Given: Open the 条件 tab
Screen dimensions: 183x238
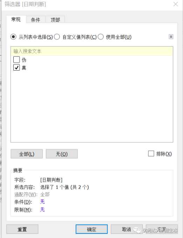Looking at the screenshot, I should point(36,20).
